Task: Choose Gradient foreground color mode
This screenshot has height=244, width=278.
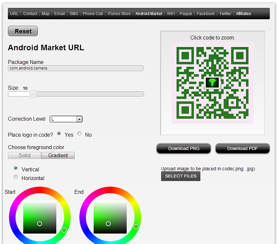Action: [x=58, y=155]
